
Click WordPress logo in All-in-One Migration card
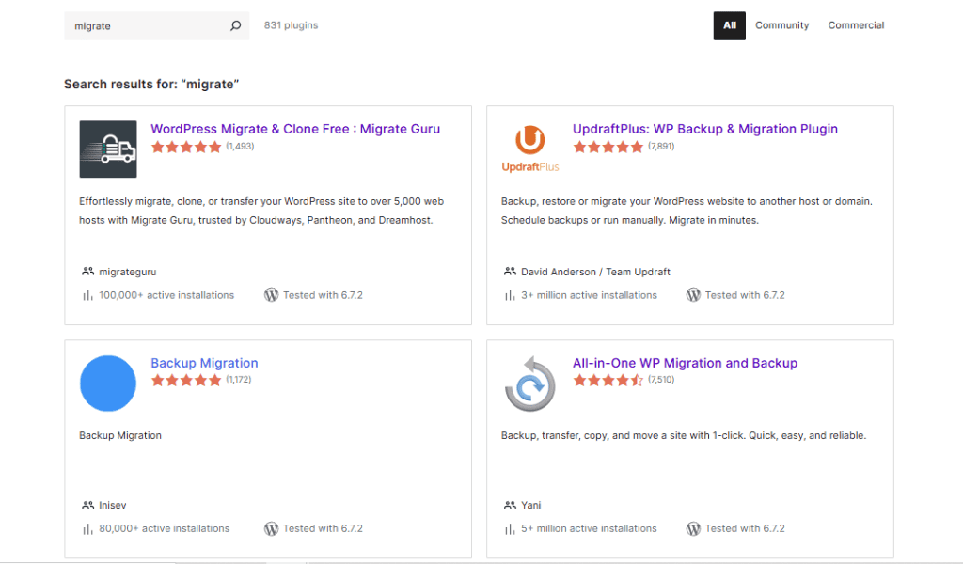click(693, 528)
